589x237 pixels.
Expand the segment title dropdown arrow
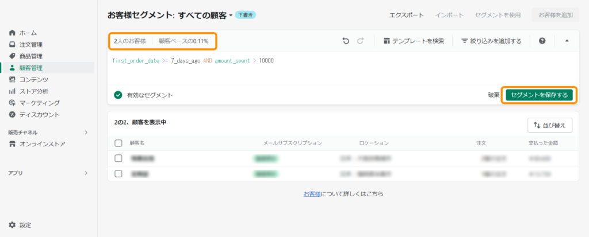[231, 15]
